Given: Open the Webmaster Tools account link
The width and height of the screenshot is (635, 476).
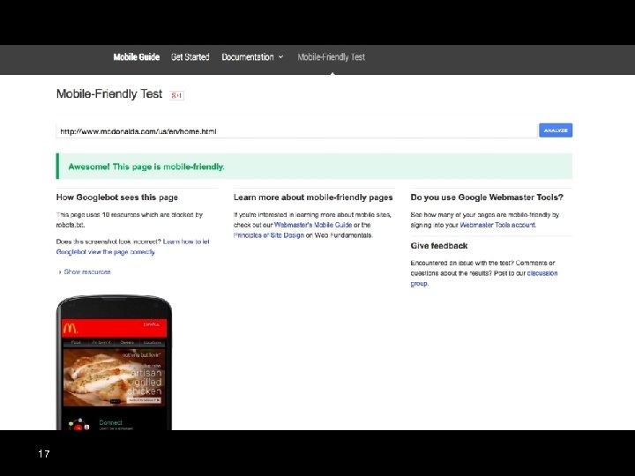Looking at the screenshot, I should pos(497,225).
